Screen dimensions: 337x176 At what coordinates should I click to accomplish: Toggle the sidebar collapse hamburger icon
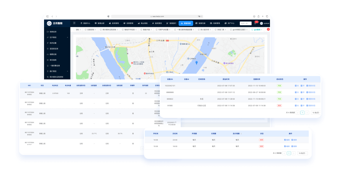pyautogui.click(x=74, y=23)
